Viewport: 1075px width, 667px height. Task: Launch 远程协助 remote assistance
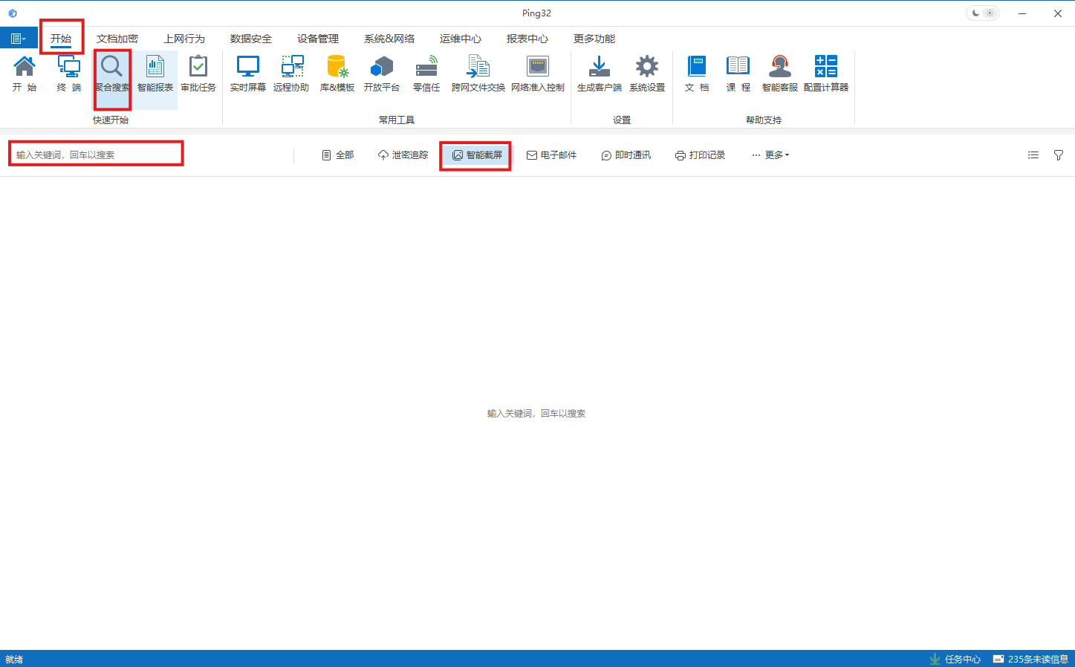pyautogui.click(x=291, y=73)
